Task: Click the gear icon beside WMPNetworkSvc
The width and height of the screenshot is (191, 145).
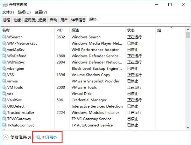Action: pyautogui.click(x=4, y=43)
